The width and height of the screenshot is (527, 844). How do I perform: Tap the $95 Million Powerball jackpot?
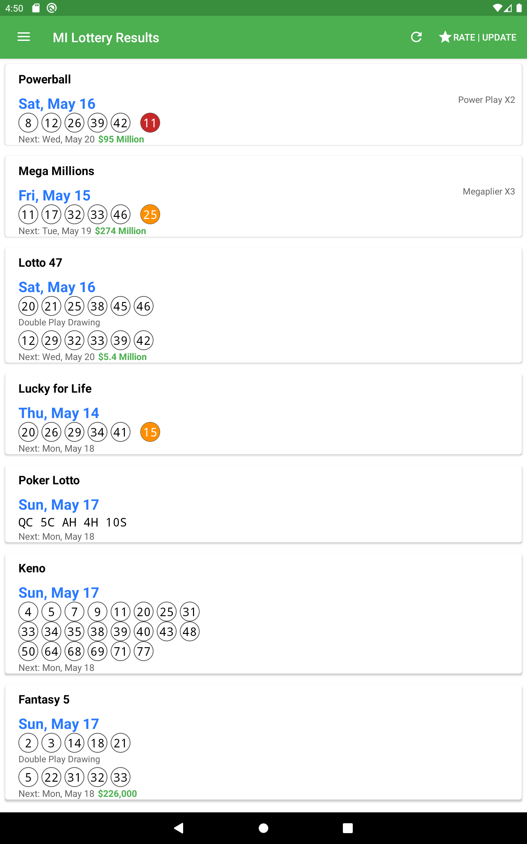(x=121, y=139)
